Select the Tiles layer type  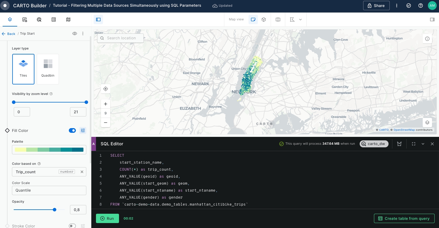tap(23, 69)
